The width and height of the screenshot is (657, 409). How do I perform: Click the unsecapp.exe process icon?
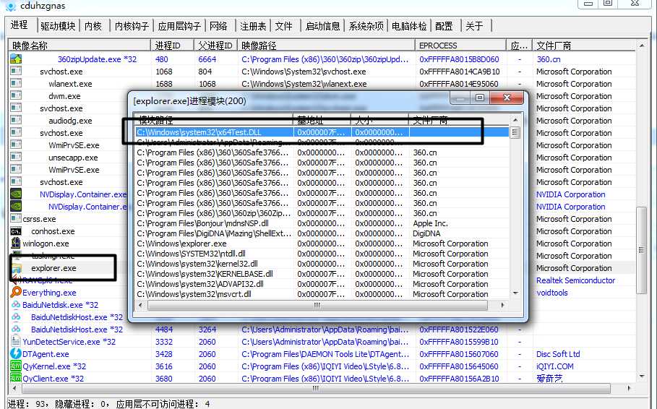tap(16, 157)
